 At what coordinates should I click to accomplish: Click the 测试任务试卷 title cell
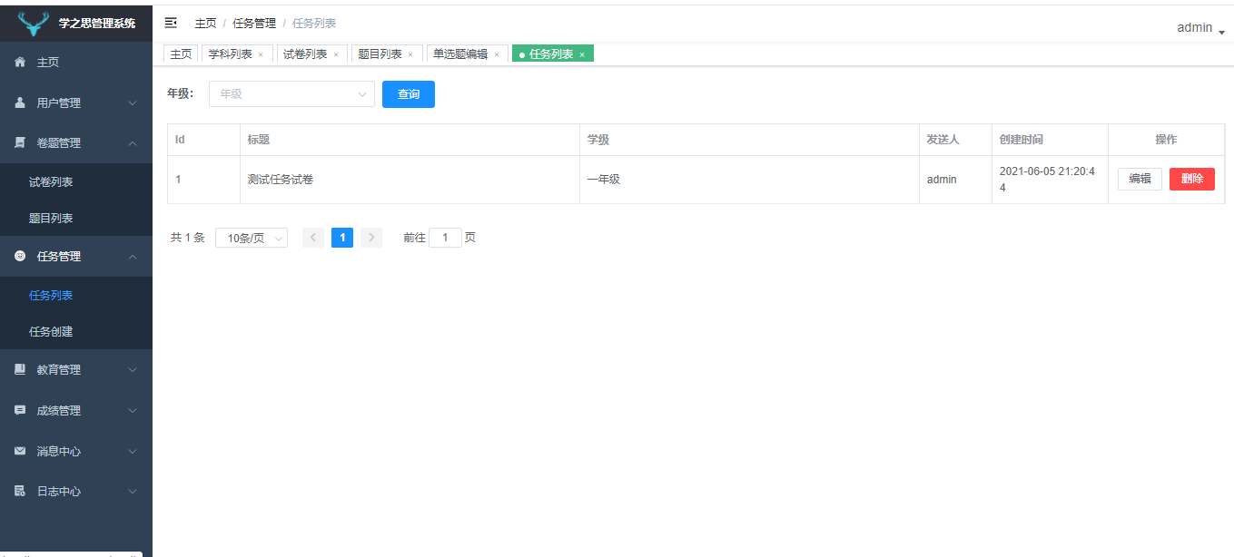tap(410, 180)
